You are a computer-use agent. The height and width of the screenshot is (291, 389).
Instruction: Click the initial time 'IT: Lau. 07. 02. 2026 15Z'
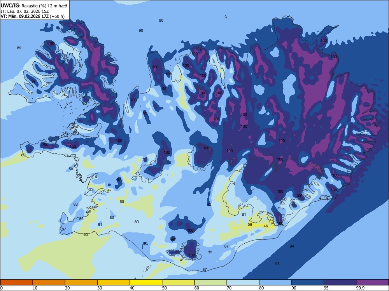[x=25, y=11]
